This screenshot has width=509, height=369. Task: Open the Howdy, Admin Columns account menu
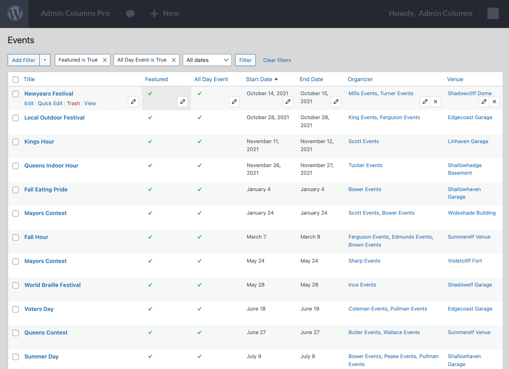coord(431,13)
